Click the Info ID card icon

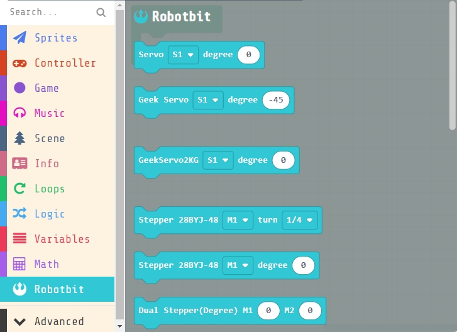point(20,163)
